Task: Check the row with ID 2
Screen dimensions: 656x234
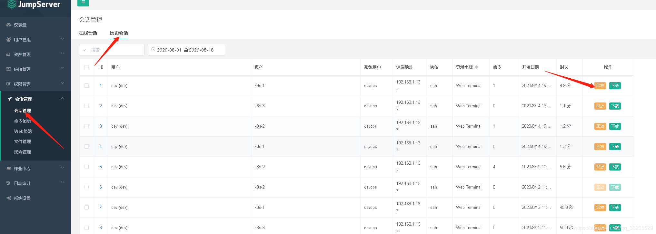Action: coord(86,106)
